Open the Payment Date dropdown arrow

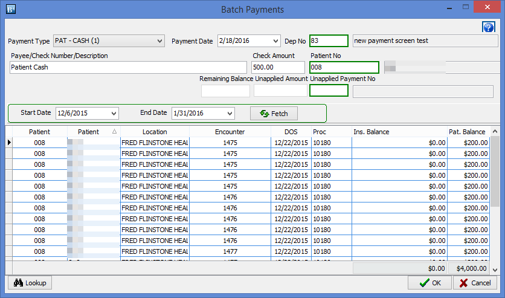[x=275, y=41]
